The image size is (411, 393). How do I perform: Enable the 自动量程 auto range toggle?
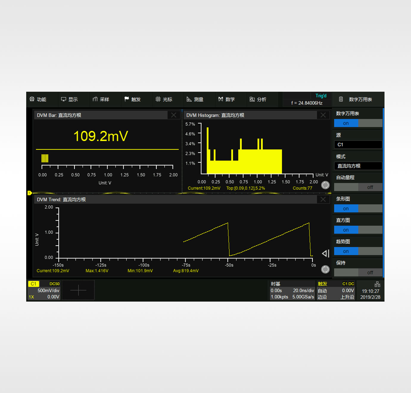(358, 187)
